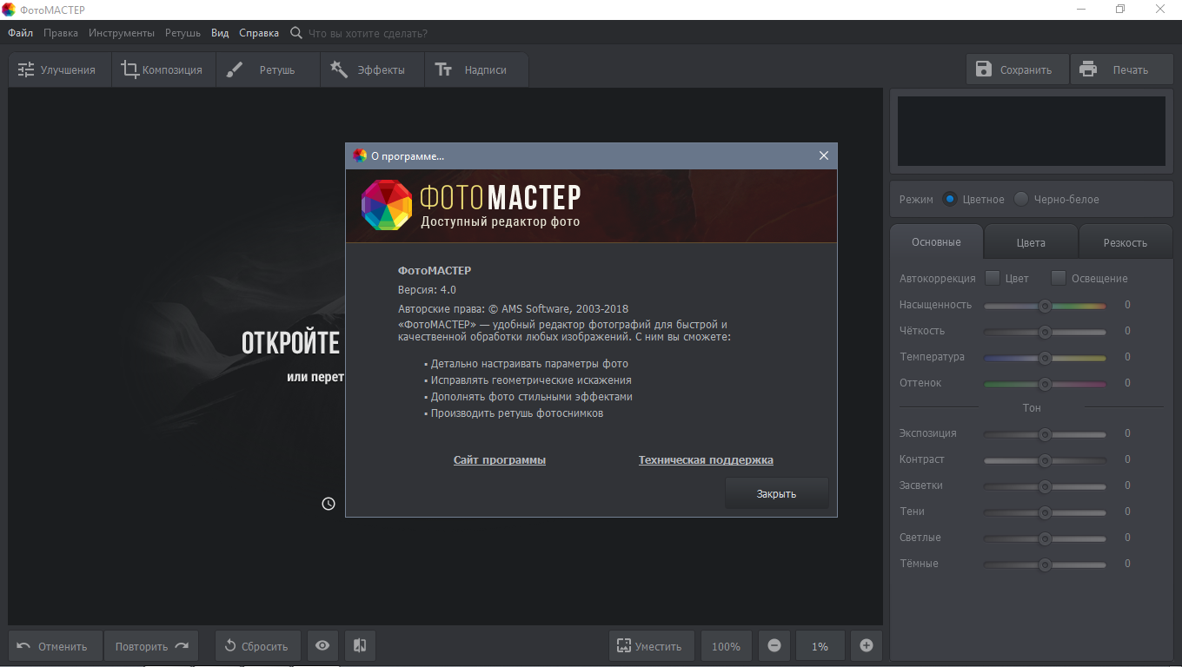
Task: Click the Экспозиция slider handle
Action: point(1045,434)
